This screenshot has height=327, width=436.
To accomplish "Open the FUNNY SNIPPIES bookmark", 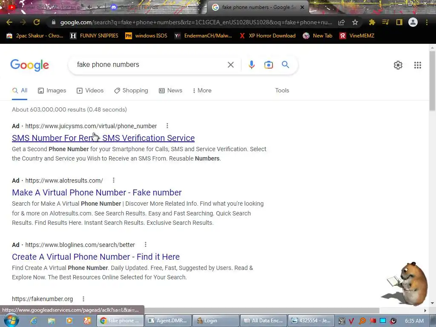I will point(94,36).
